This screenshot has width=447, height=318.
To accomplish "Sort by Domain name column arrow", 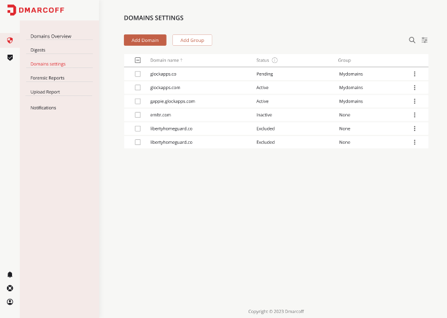I will [181, 60].
